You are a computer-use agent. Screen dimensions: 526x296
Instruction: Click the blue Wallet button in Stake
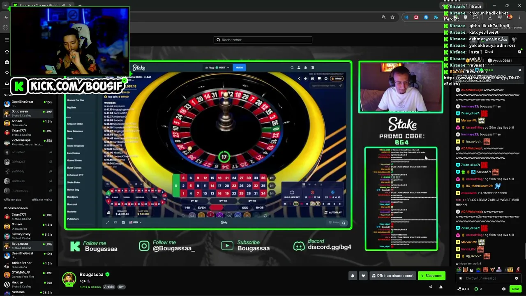click(x=239, y=67)
